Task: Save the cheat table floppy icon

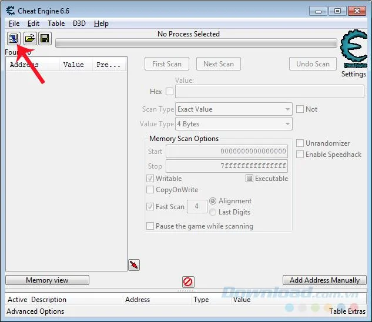Action: 45,38
